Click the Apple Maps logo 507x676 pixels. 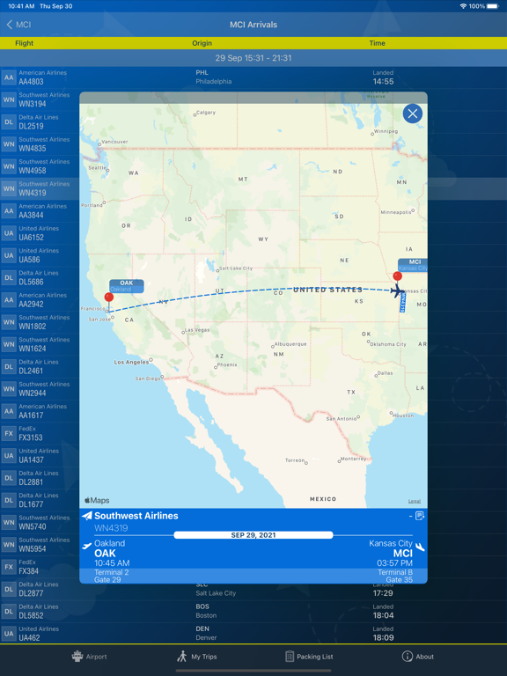tap(97, 501)
